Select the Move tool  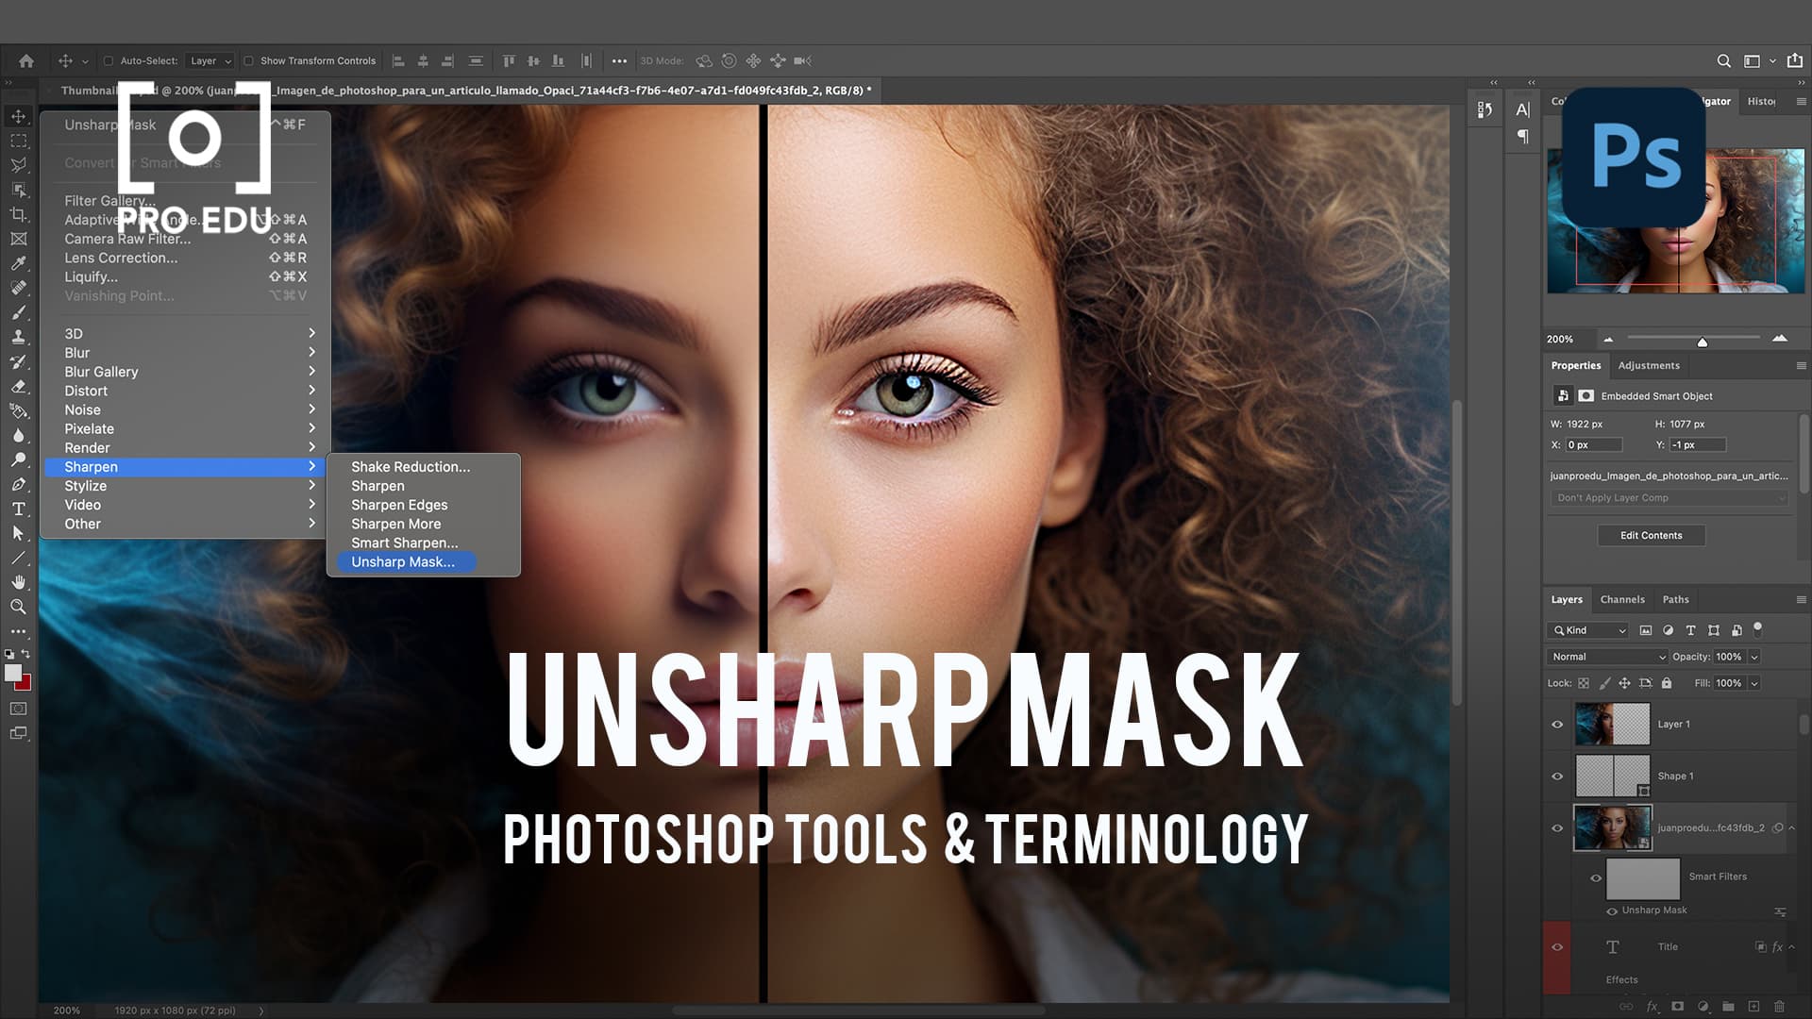[x=18, y=116]
